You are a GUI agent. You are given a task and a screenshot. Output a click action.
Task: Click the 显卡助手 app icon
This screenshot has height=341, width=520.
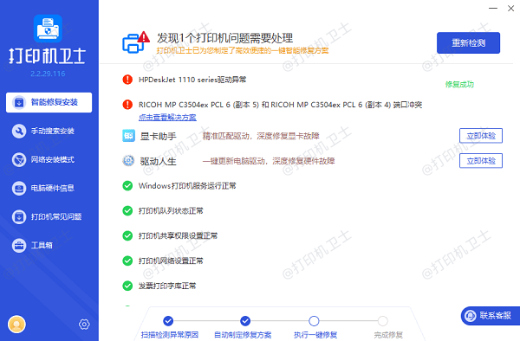point(128,136)
